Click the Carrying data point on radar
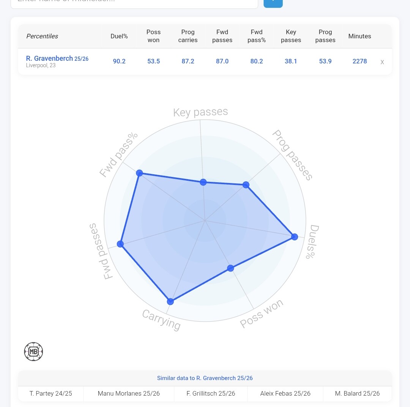The height and width of the screenshot is (407, 410). (x=170, y=301)
